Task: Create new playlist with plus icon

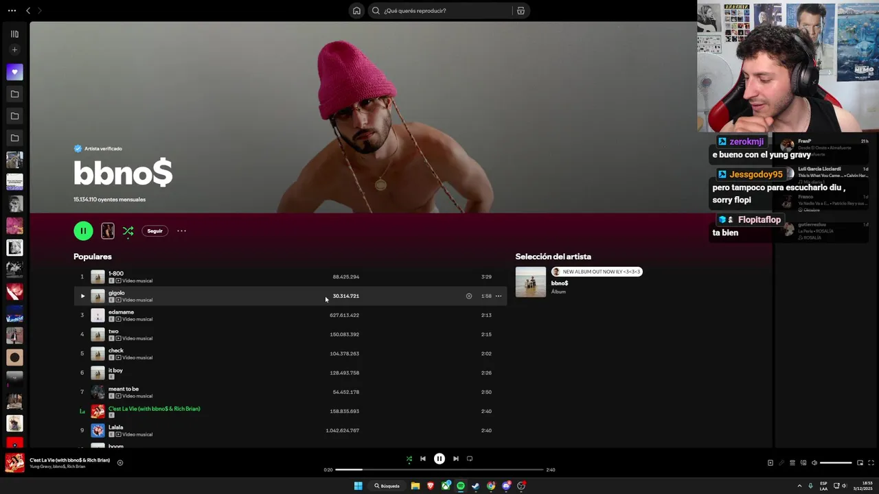Action: click(14, 49)
